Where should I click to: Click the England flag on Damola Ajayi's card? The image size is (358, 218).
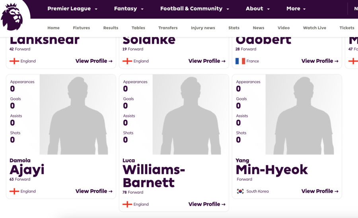(14, 191)
